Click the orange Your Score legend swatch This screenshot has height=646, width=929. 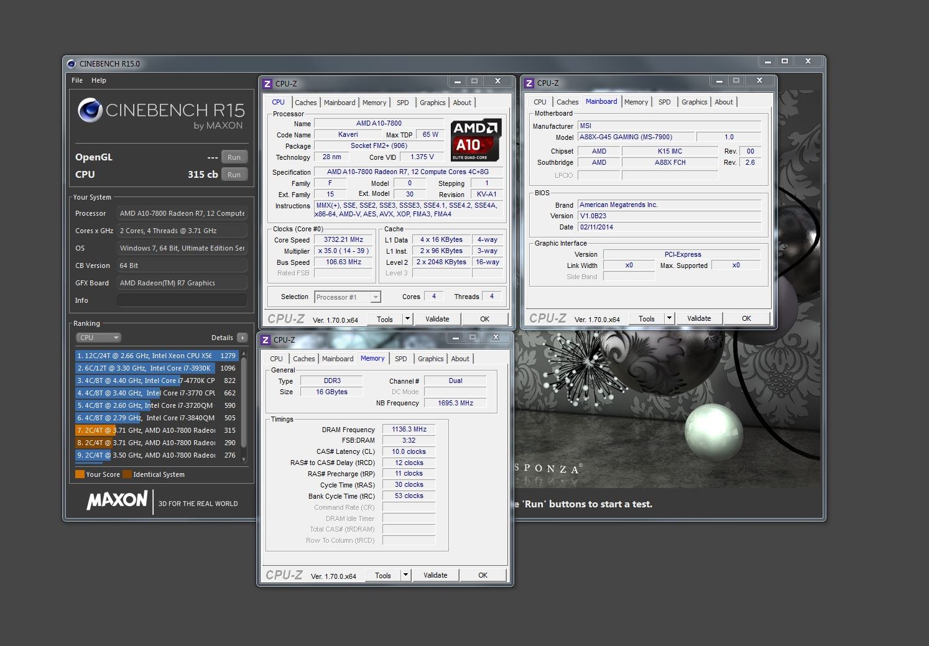tap(80, 474)
